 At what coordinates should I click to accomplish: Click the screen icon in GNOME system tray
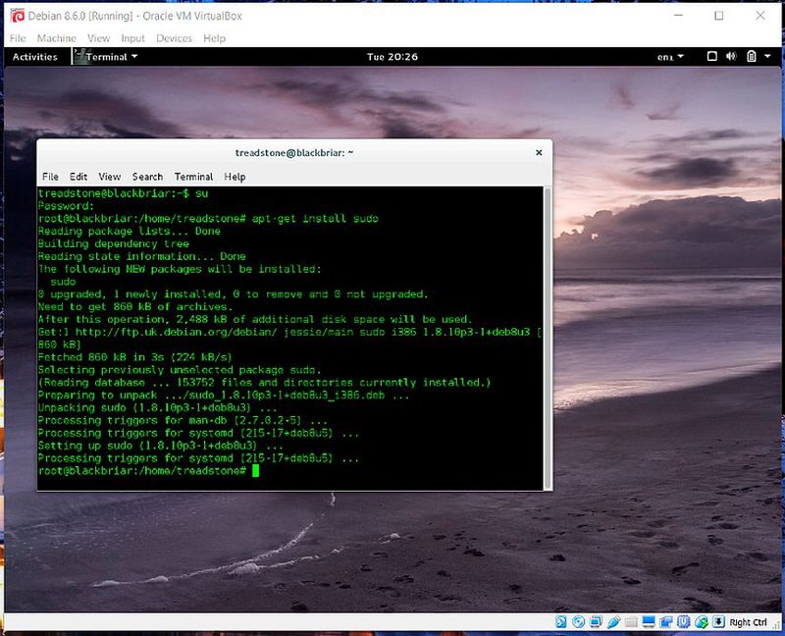712,57
